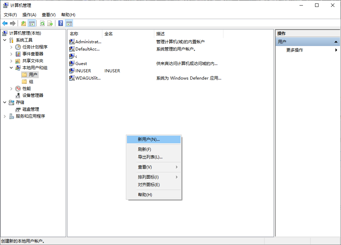This screenshot has height=245, width=341.
Task: Click the Computer Management title bar icon
Action: tap(6, 5)
